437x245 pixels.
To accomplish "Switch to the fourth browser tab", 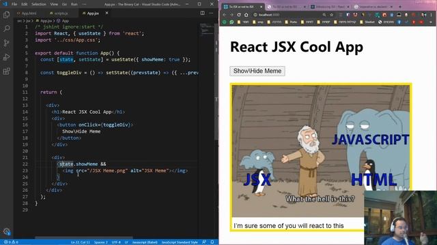I will (x=373, y=7).
